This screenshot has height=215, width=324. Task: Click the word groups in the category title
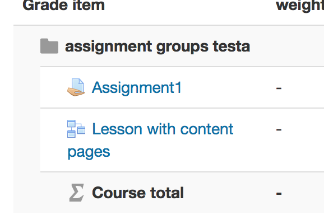click(182, 47)
